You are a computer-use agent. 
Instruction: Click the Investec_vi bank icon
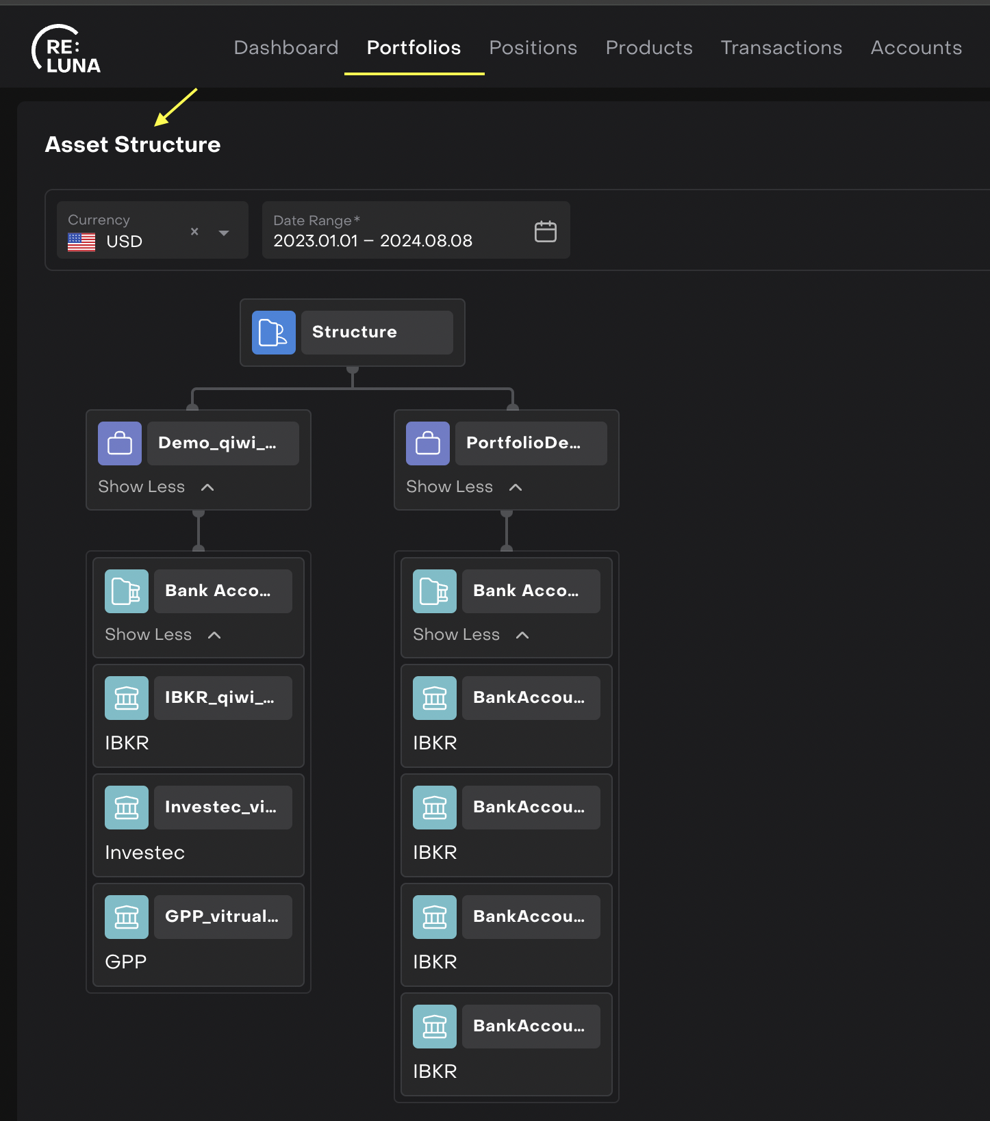coord(127,808)
